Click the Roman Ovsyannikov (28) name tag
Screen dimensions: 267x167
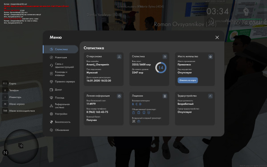point(185,24)
